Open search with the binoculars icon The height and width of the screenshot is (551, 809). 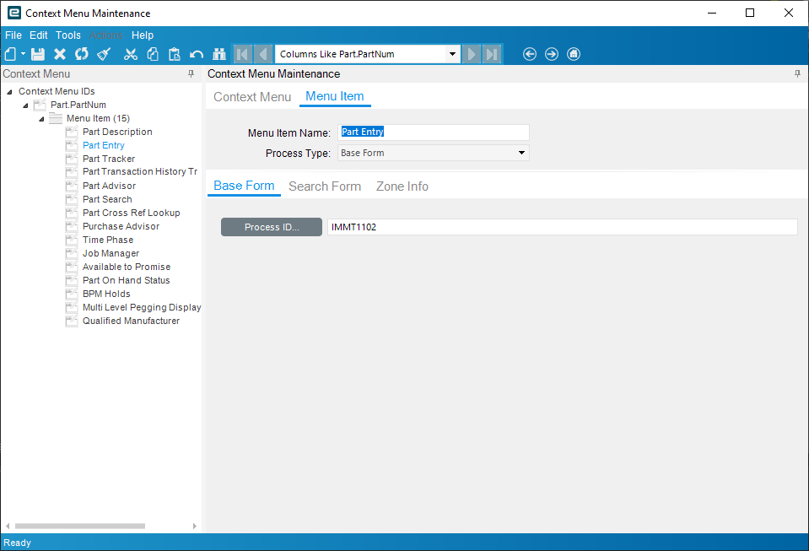219,54
